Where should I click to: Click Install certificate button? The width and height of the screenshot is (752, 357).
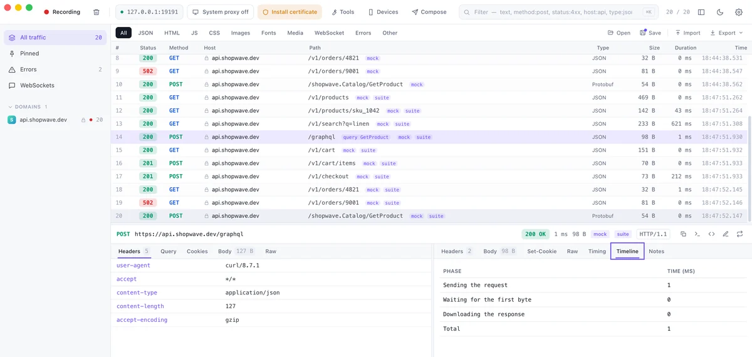(290, 12)
